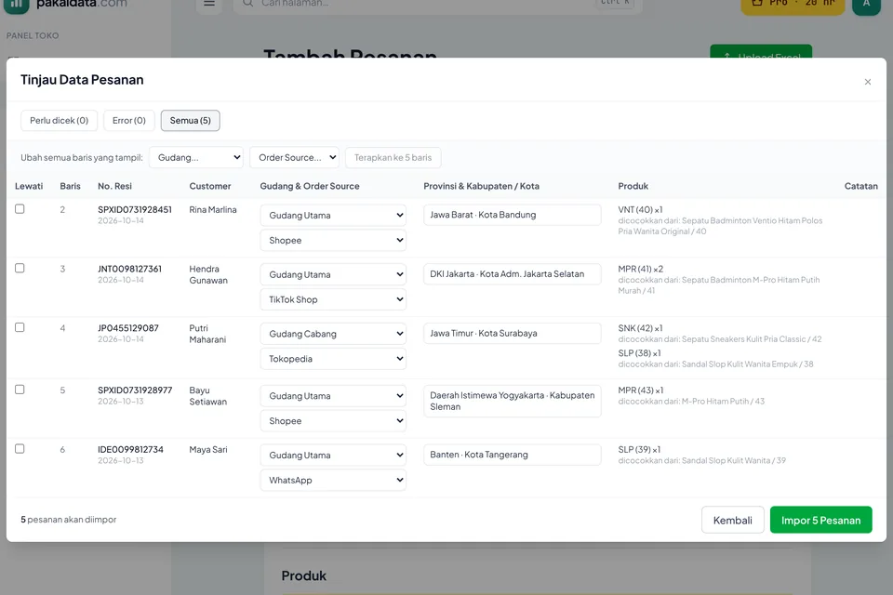Viewport: 893px width, 595px height.
Task: Click product SLP (39) ×1
Action: tap(640, 449)
